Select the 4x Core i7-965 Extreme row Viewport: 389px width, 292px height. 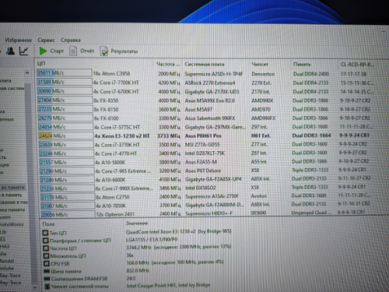tap(205, 171)
